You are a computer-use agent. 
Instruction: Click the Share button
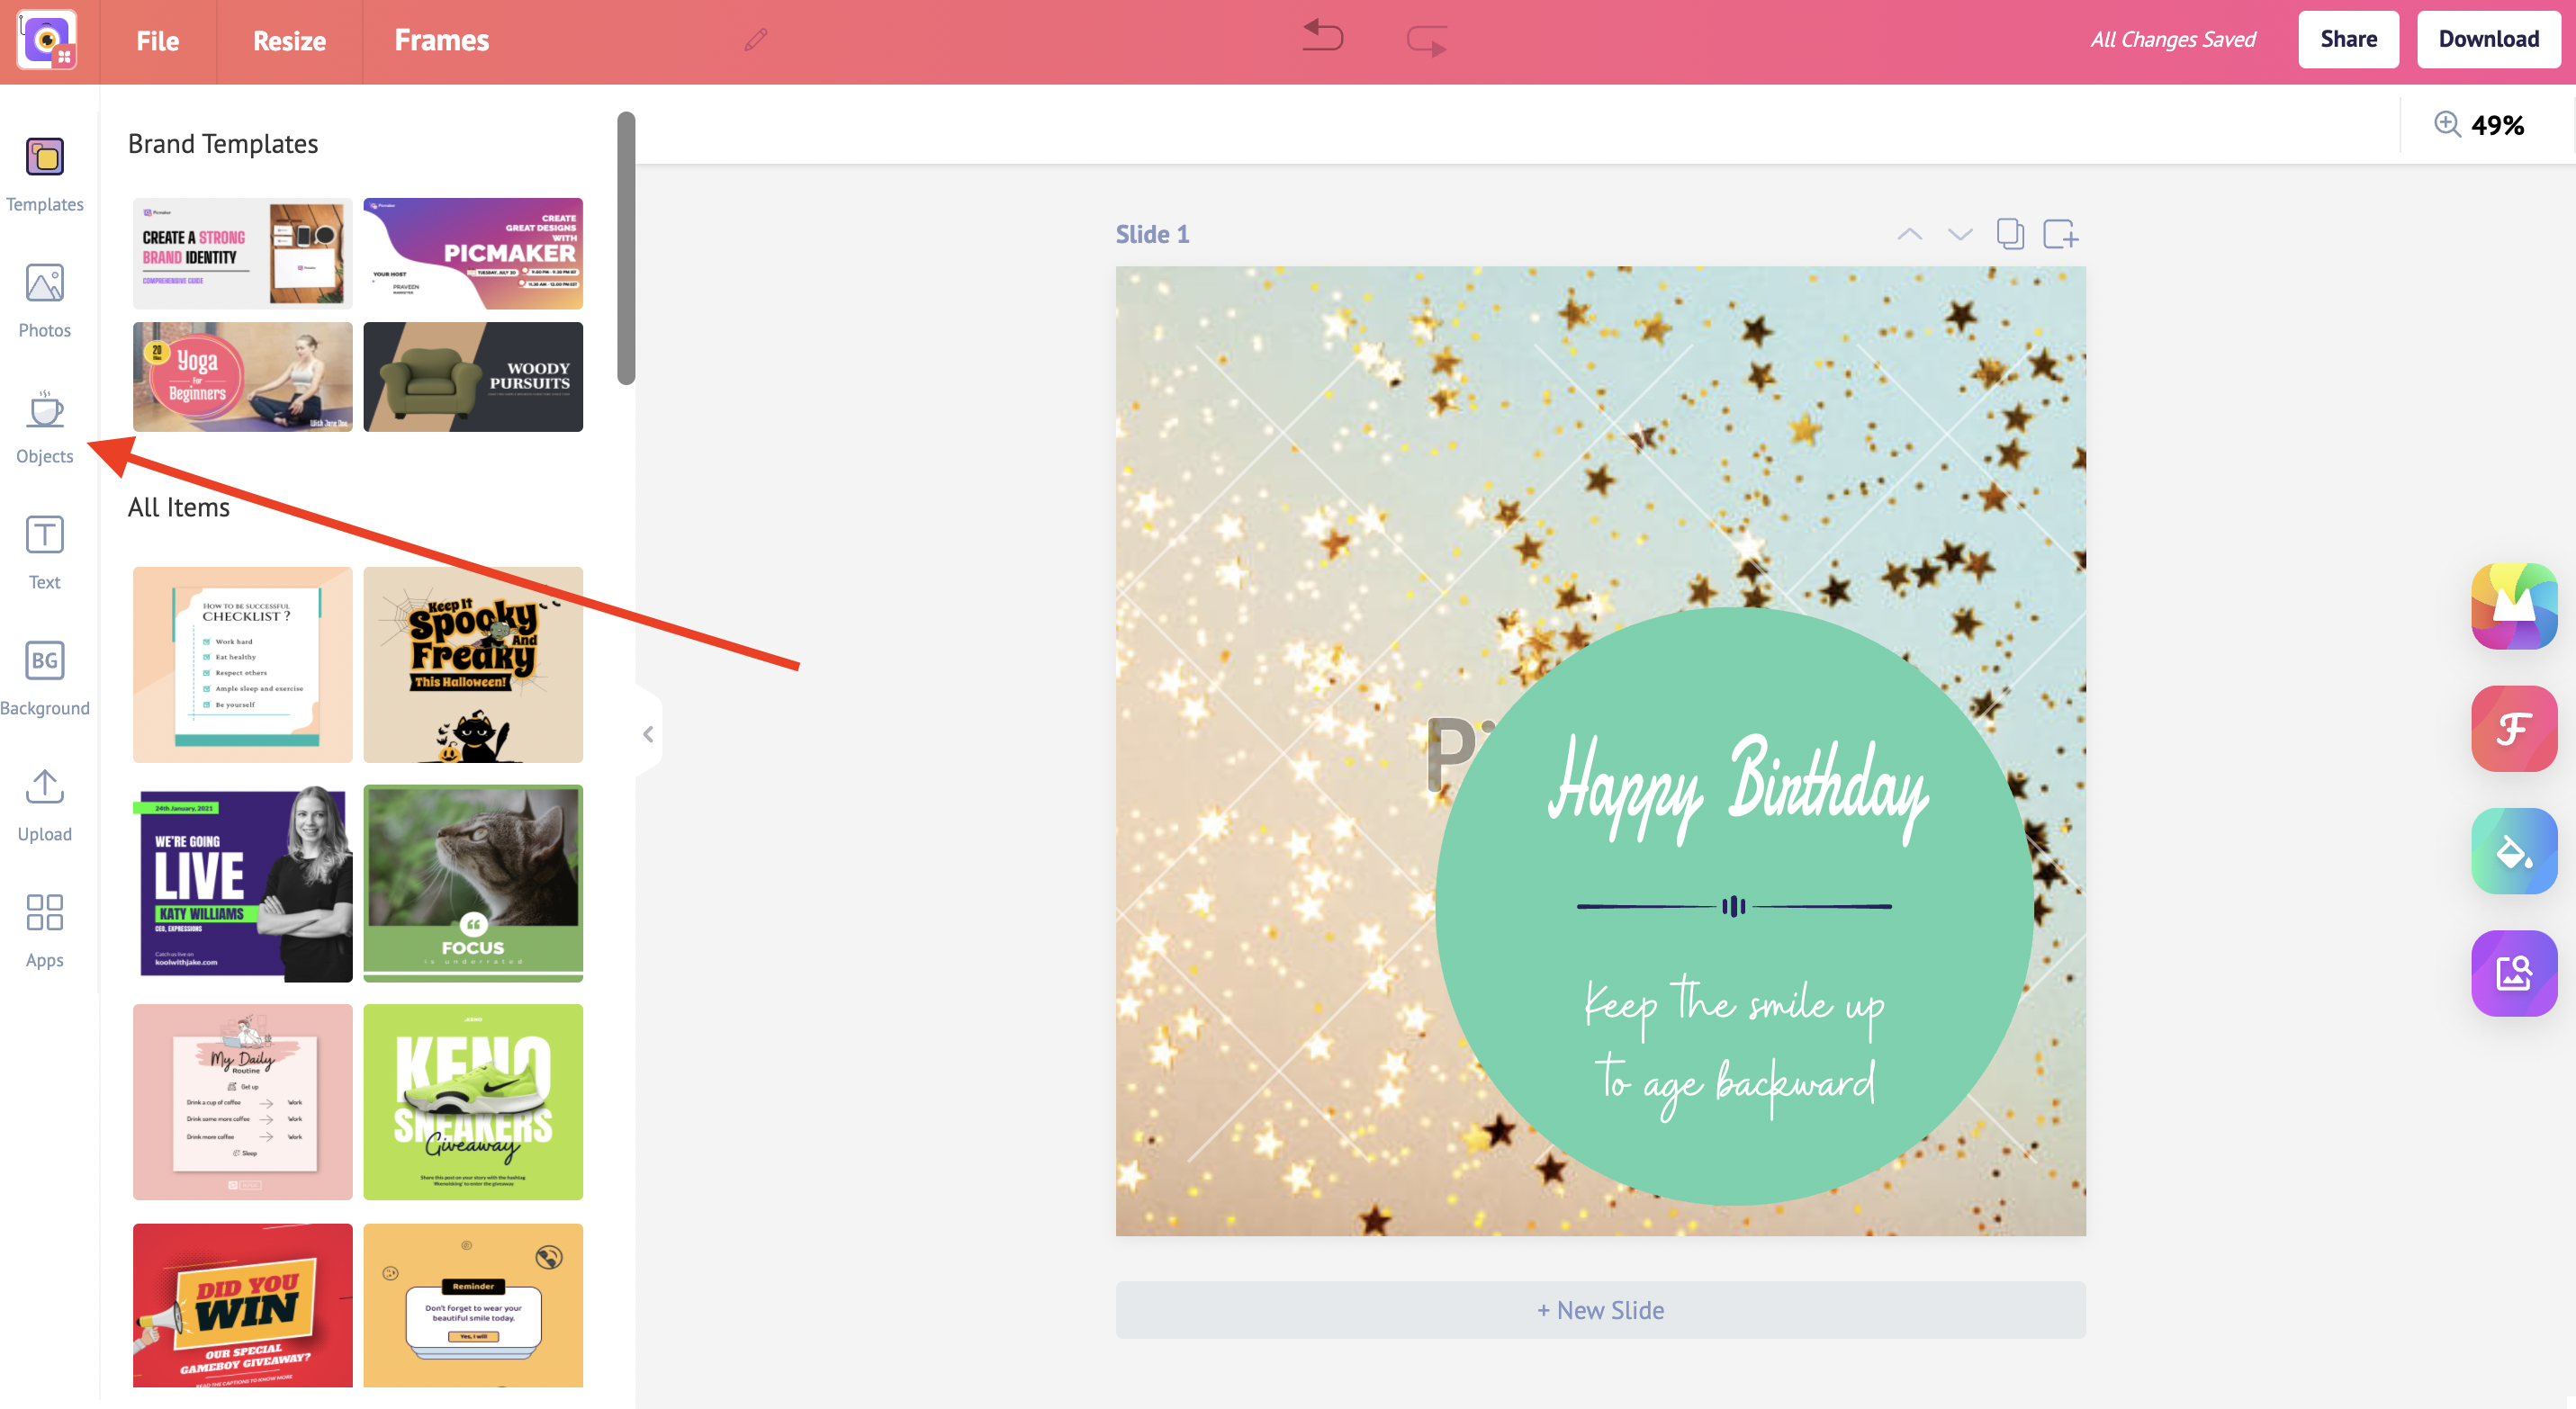pos(2348,38)
